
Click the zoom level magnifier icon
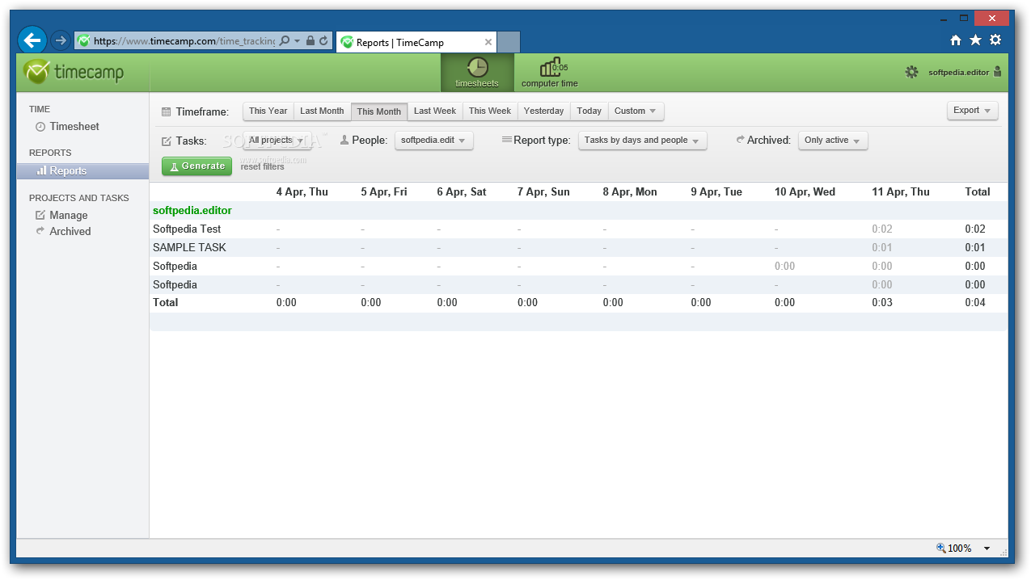pyautogui.click(x=941, y=548)
